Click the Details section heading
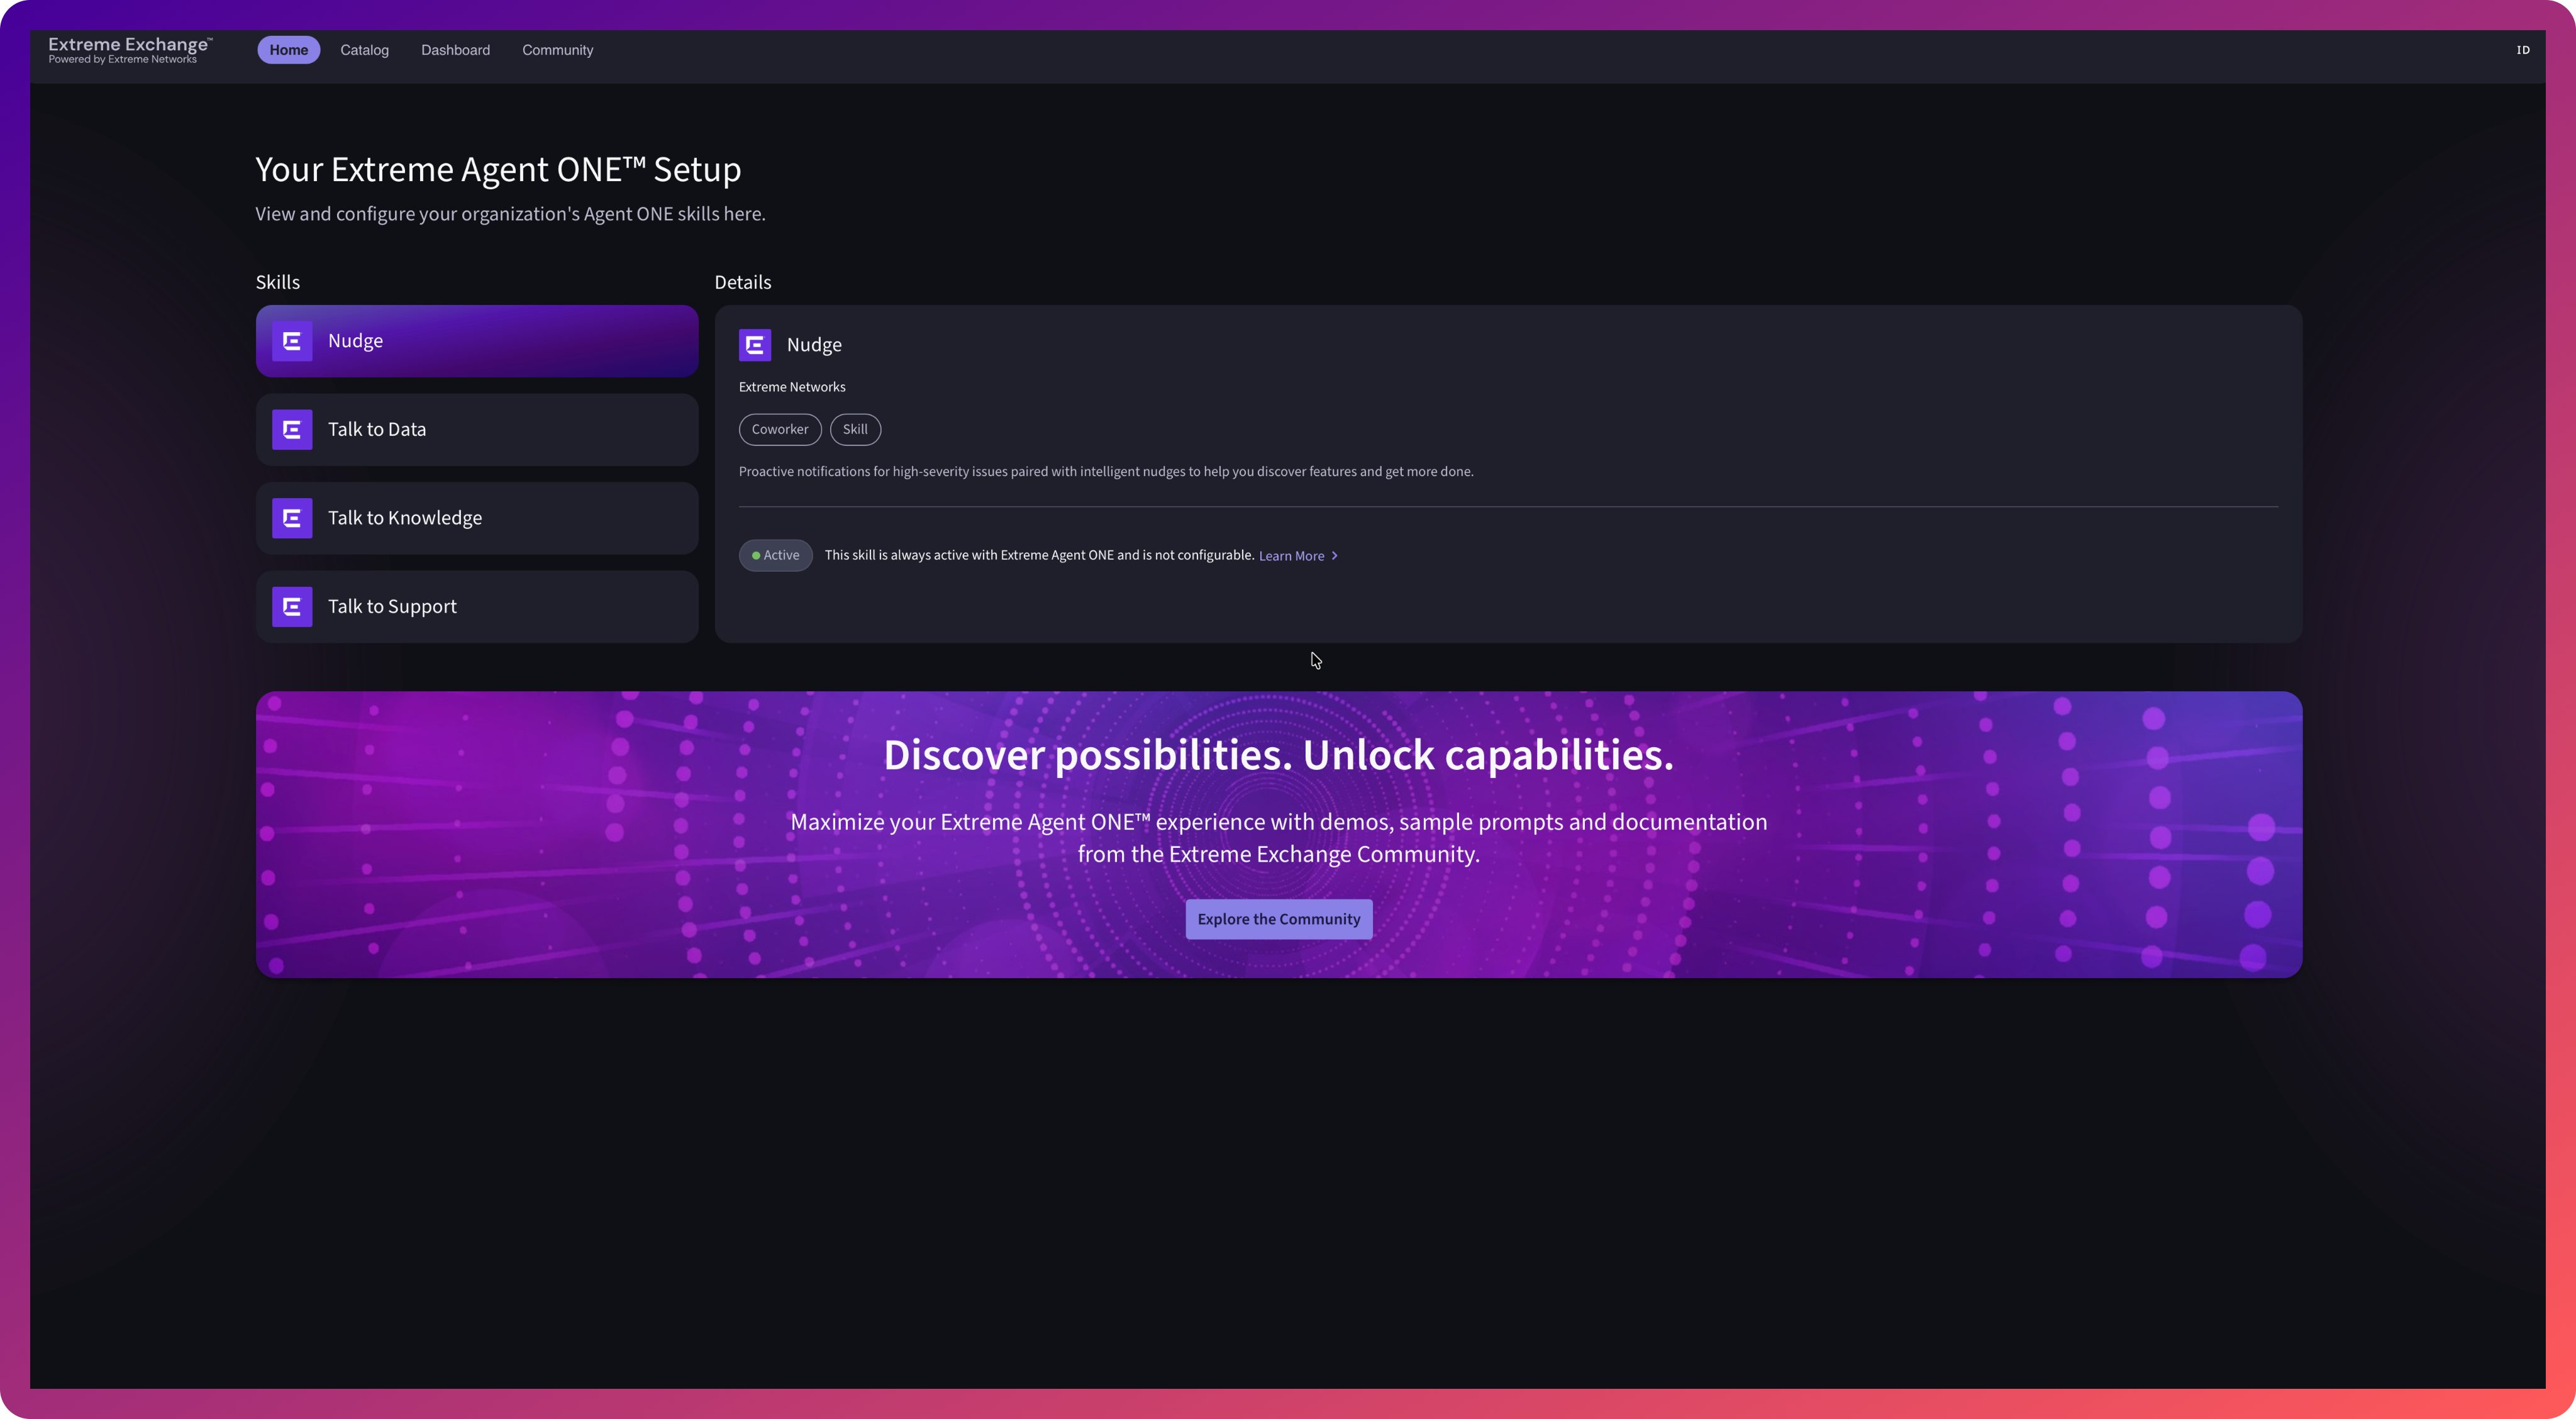Viewport: 2576px width, 1419px height. pyautogui.click(x=743, y=282)
